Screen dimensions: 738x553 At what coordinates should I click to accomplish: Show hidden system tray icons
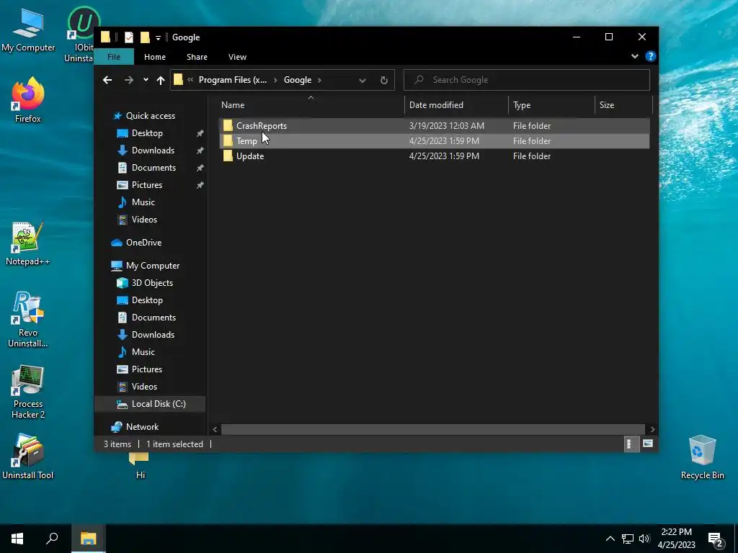click(x=610, y=539)
